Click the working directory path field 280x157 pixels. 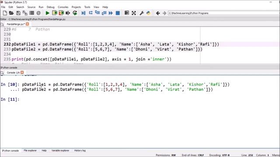coord(224,13)
